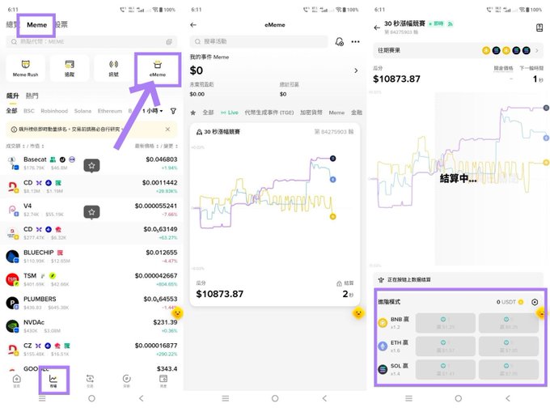The height and width of the screenshot is (408, 550).
Task: Select the Live category tab on eMeme
Action: point(230,113)
